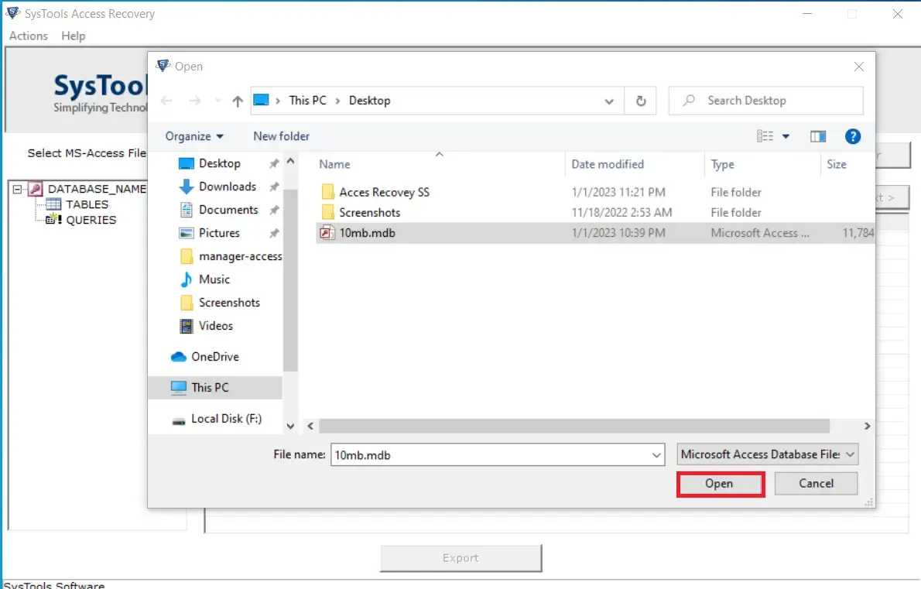Click the pin icon next to Pictures
The width and height of the screenshot is (921, 589).
click(274, 233)
